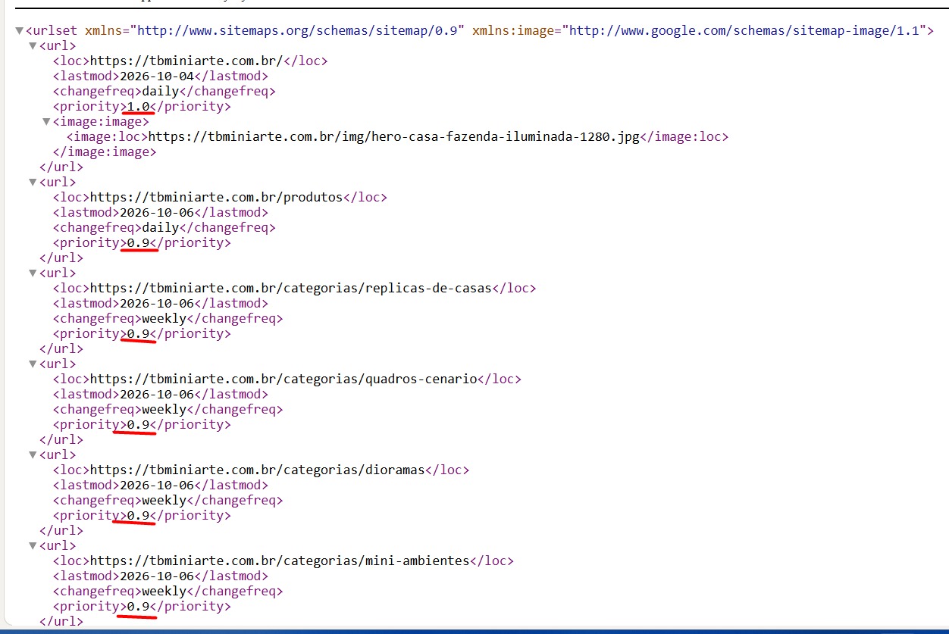Collapse the url node for mini-ambientes

tap(33, 546)
